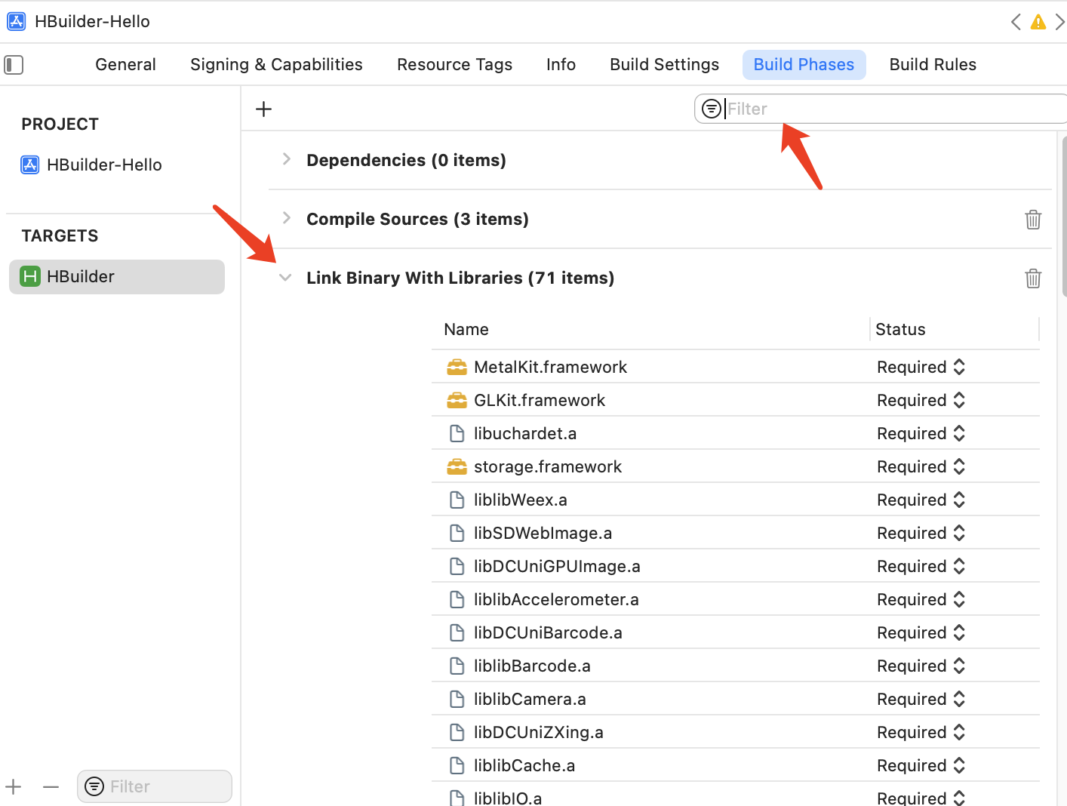Click the yellow warning triangle icon
Image resolution: width=1067 pixels, height=806 pixels.
click(x=1038, y=22)
